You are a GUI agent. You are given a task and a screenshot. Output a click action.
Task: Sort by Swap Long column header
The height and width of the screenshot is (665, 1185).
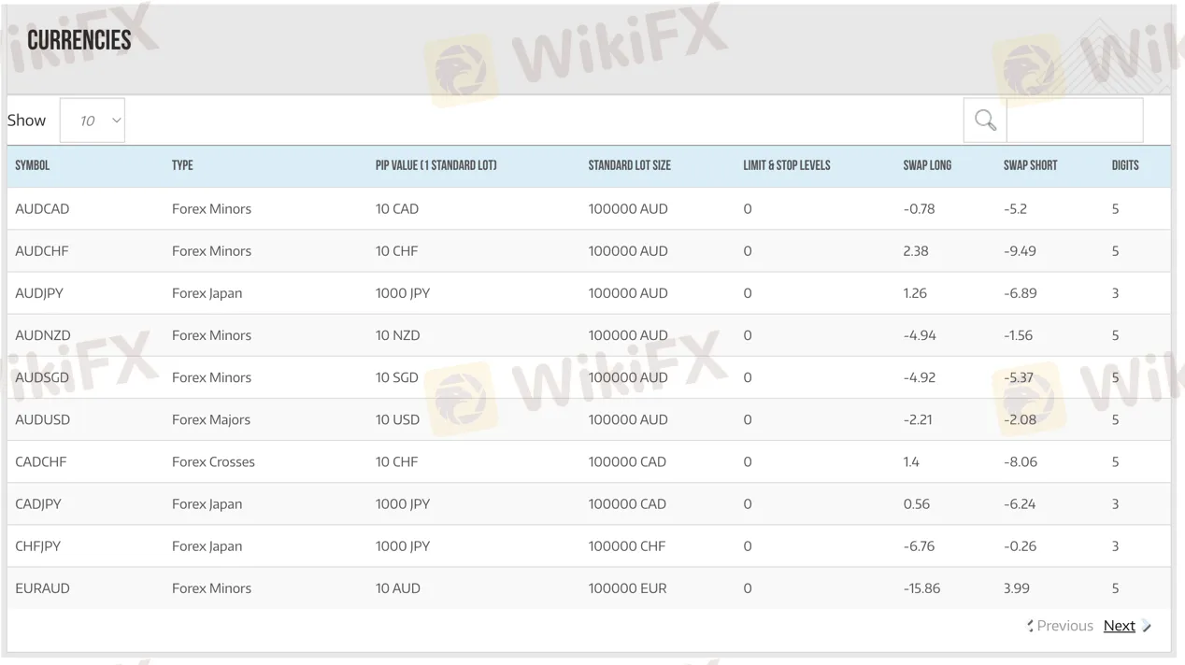927,165
